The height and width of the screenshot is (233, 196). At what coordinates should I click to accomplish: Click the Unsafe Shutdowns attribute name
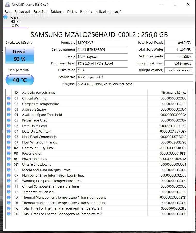[x=36, y=164]
